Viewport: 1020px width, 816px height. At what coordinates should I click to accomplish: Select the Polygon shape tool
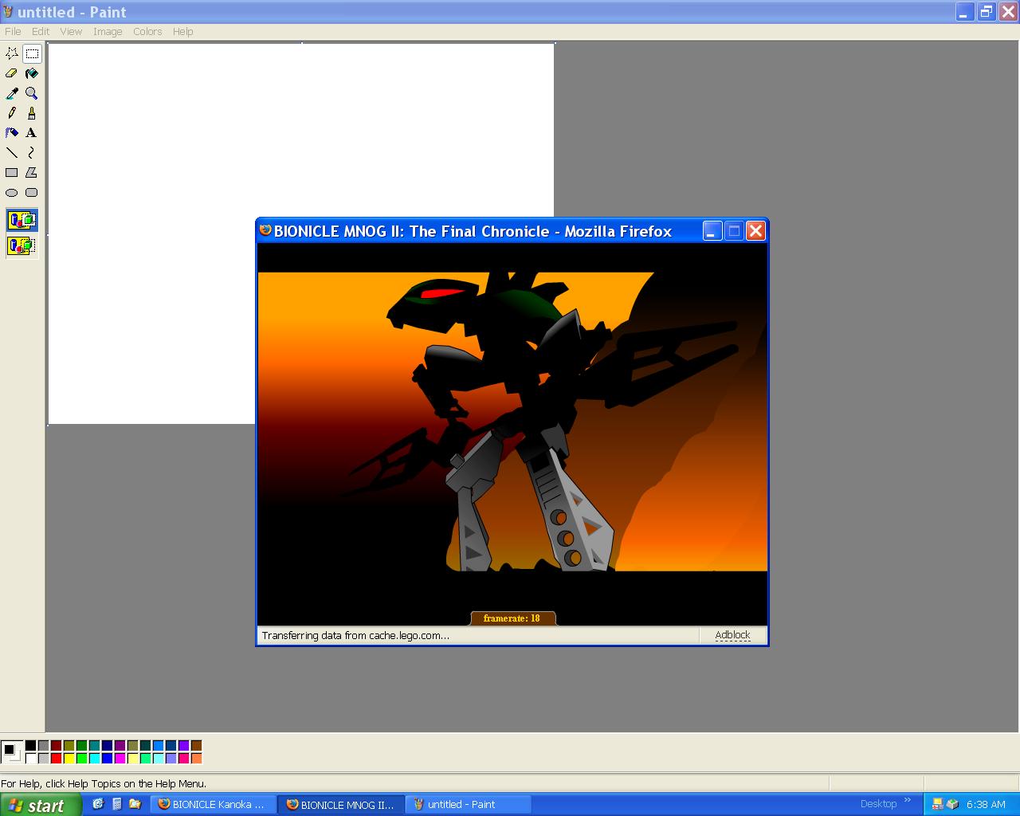coord(32,173)
